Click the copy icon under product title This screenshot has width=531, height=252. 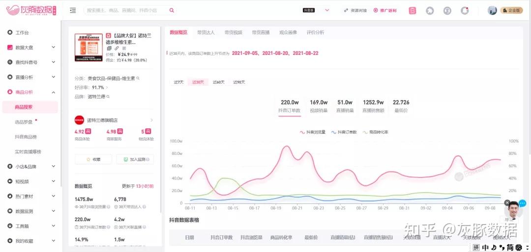(x=109, y=49)
